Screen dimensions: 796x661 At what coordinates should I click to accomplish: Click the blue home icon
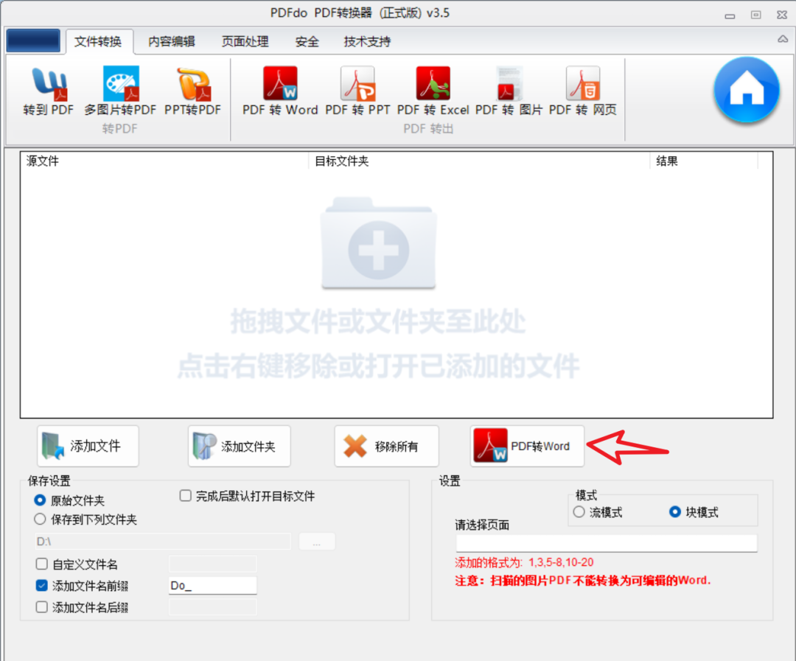[746, 90]
